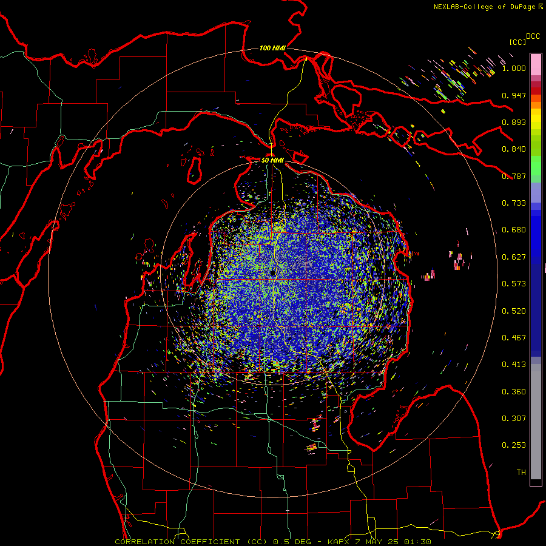The image size is (546, 546).
Task: Click the TH threshold label on the legend
Action: pyautogui.click(x=521, y=473)
